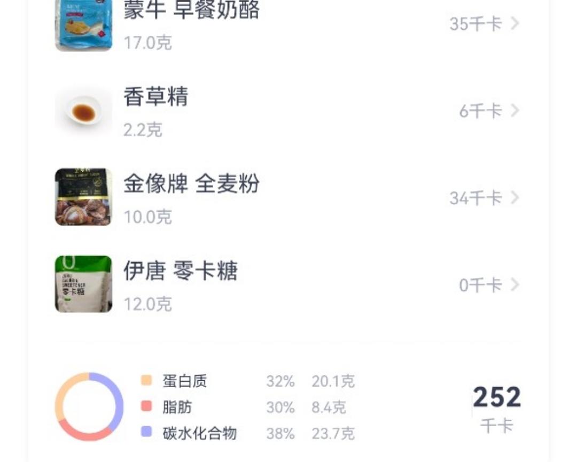The height and width of the screenshot is (462, 577).
Task: Expand 蒙牛 早餐奶酪 entry chevron arrow
Action: 514,24
